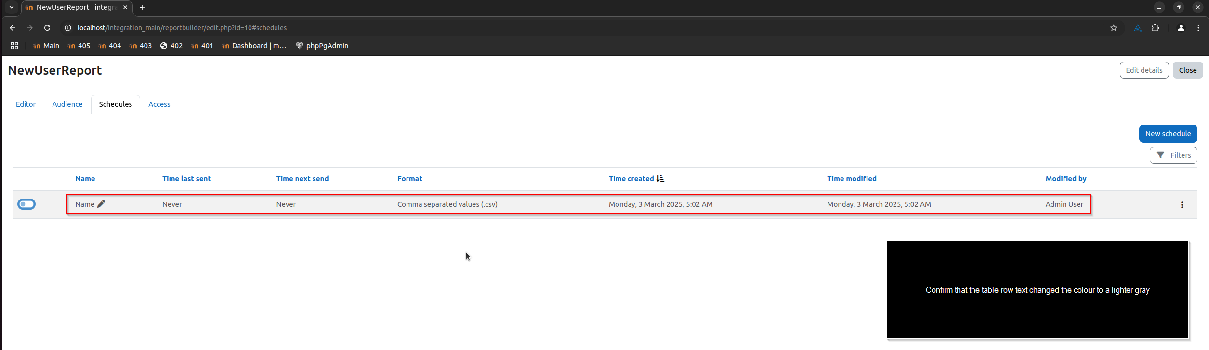1209x350 pixels.
Task: Click the New schedule button
Action: 1168,134
